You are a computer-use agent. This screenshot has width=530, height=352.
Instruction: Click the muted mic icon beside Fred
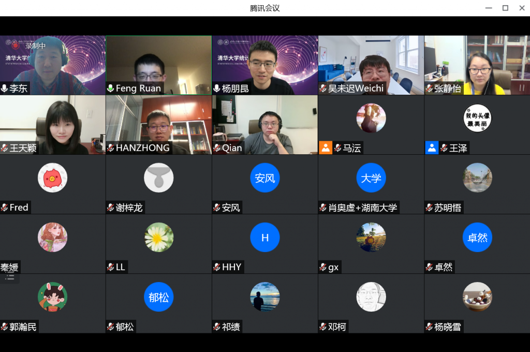[x=5, y=208]
